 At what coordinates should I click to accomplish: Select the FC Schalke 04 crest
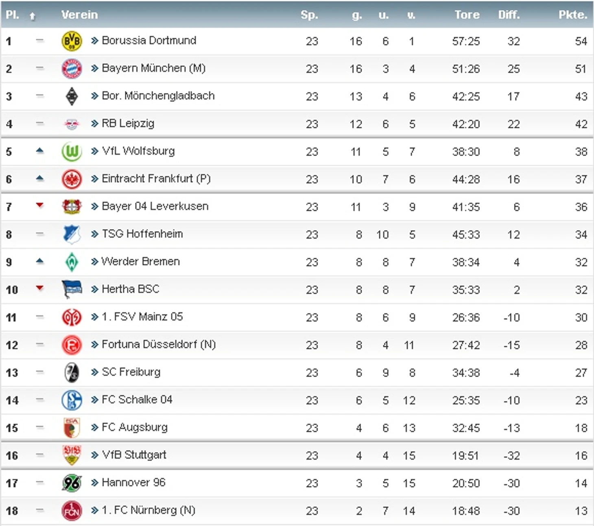(72, 400)
